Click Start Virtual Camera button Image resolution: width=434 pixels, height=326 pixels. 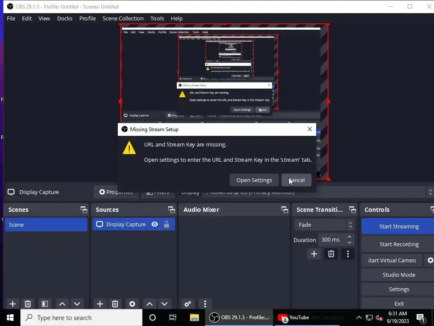coord(392,260)
